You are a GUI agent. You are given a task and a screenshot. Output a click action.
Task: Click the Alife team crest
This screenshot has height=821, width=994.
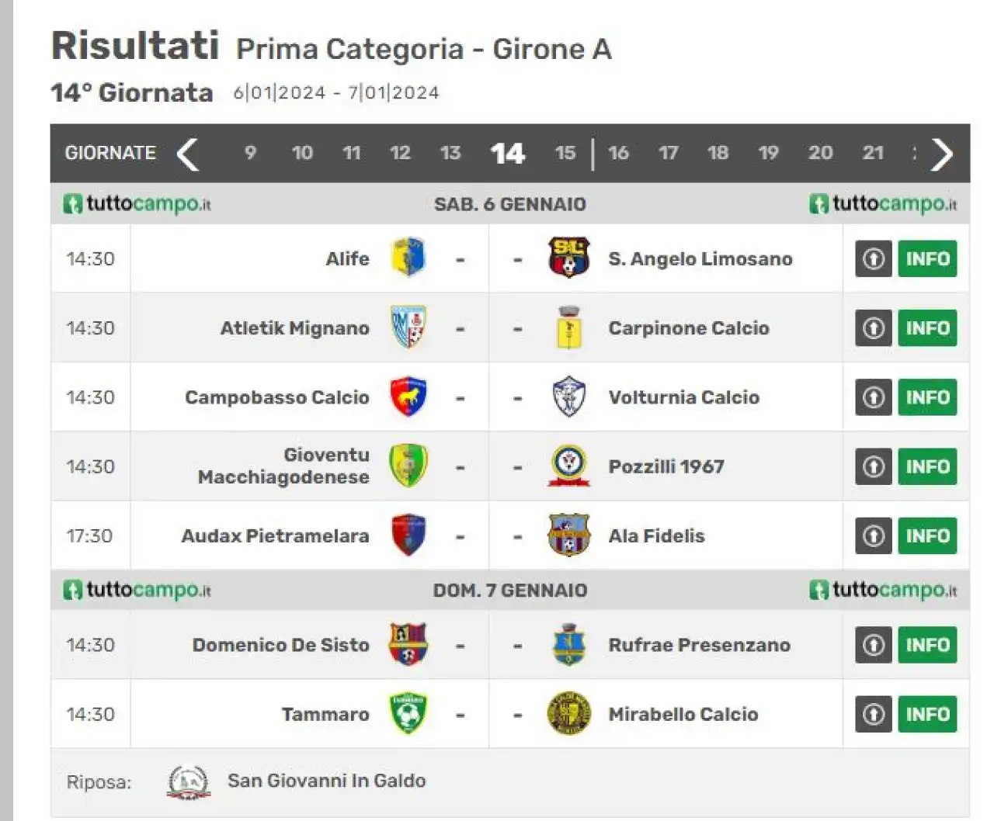(408, 258)
